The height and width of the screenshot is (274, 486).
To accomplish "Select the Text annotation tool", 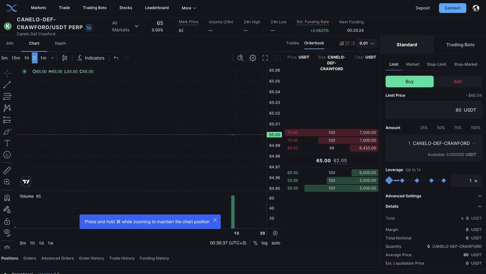I will 7,143.
